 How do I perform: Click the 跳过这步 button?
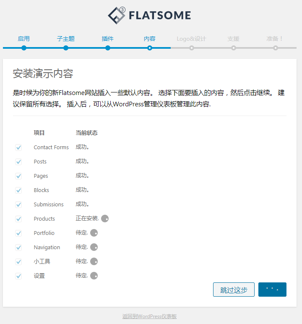coord(234,290)
